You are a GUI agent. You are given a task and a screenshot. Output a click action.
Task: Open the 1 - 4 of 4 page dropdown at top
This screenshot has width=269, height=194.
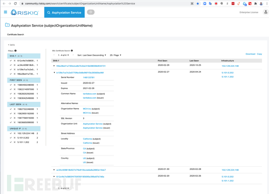(x=63, y=55)
